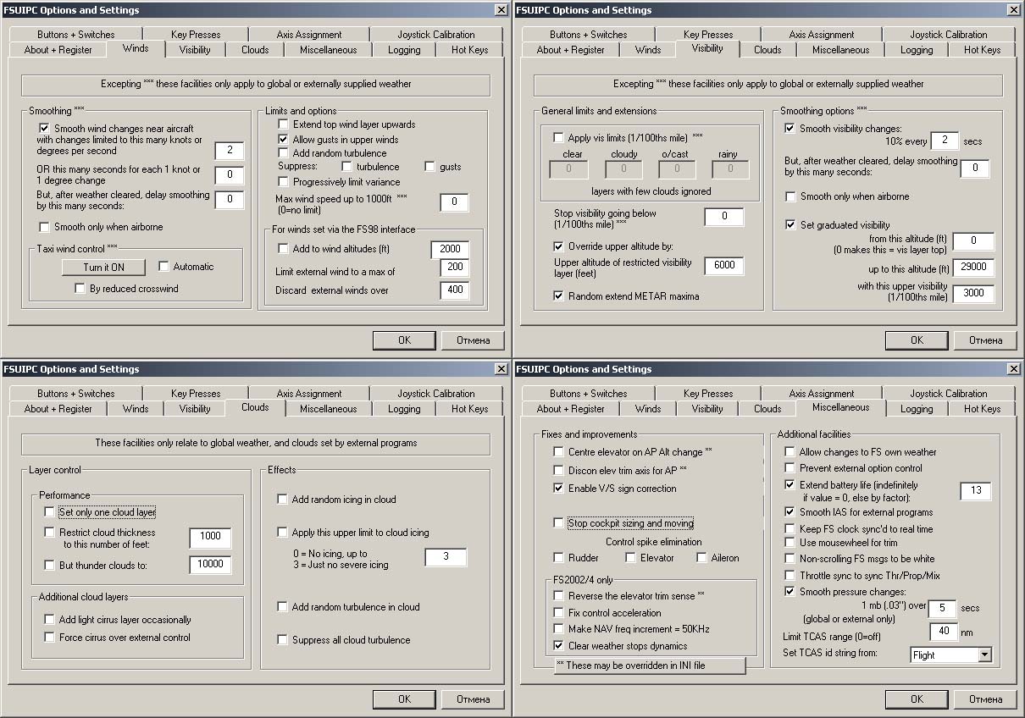Uncheck 'Allow gusts in upper winds'
Viewport: 1025px width, 718px height.
(284, 139)
